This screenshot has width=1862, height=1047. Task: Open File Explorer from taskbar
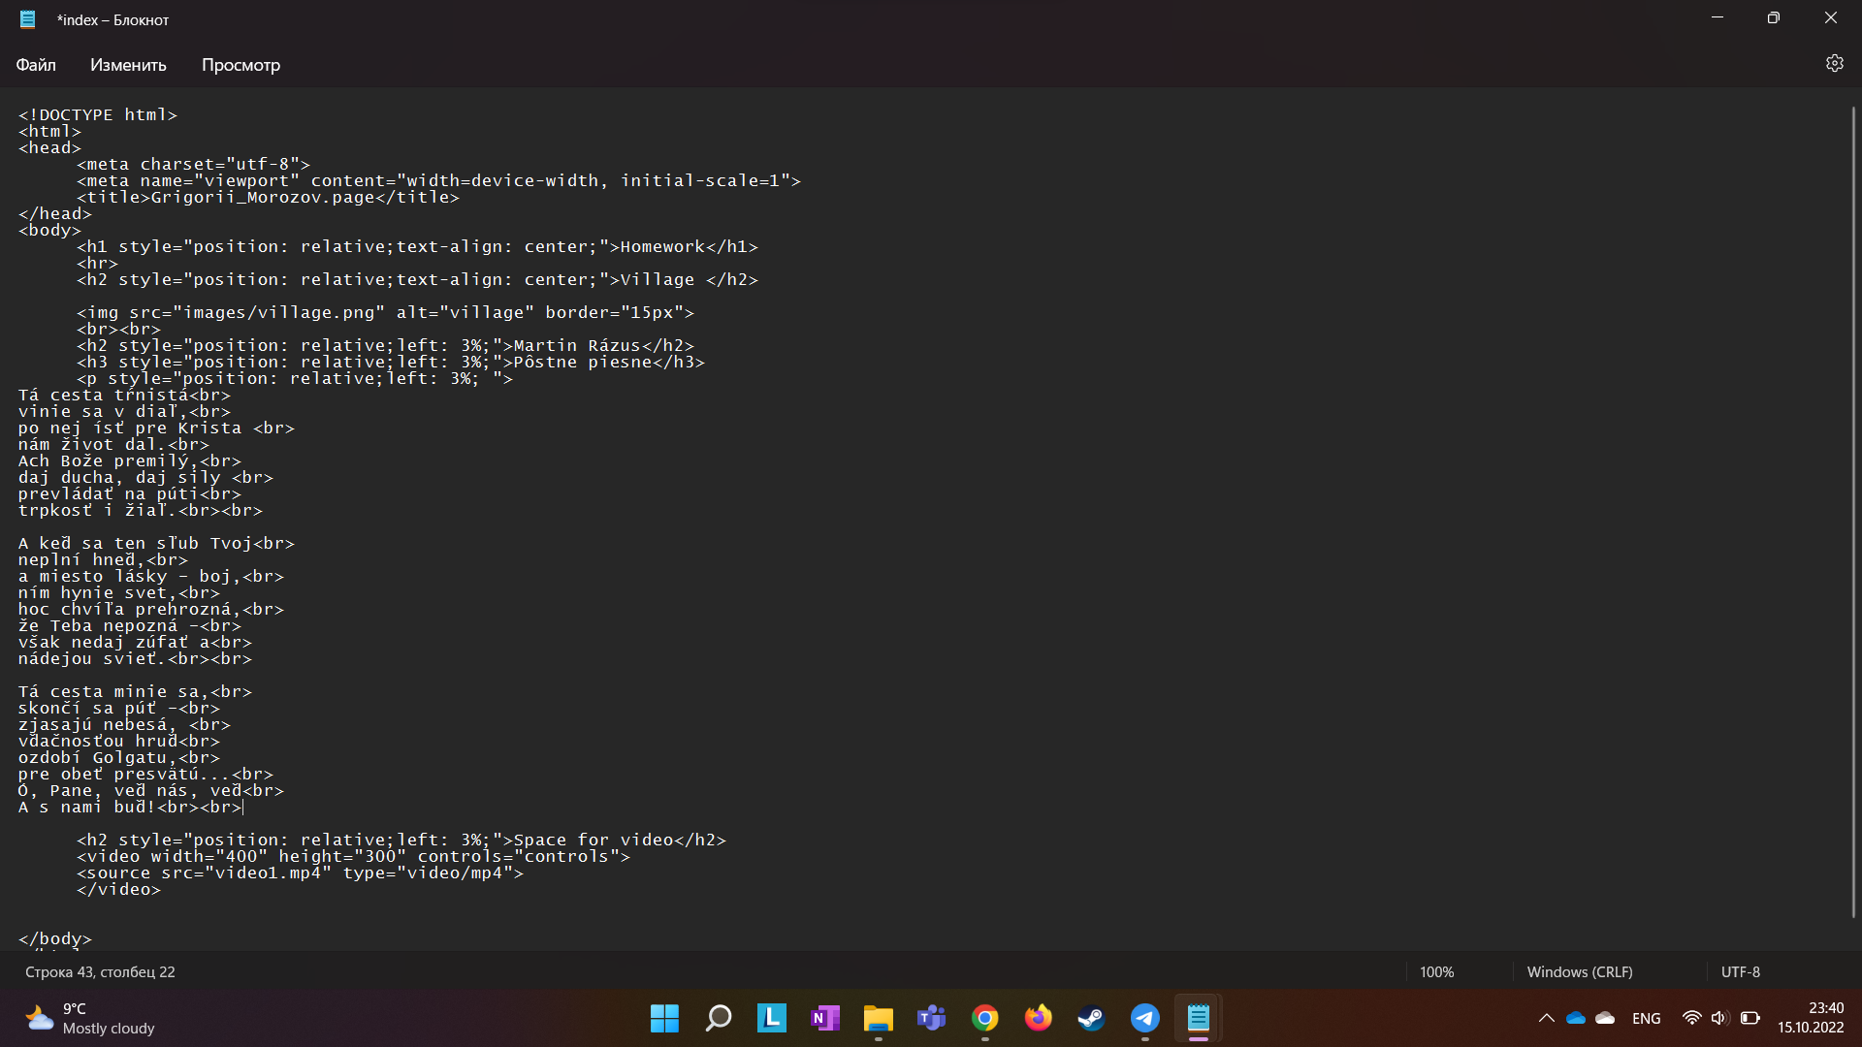[879, 1018]
